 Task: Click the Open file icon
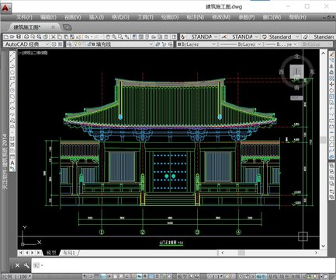(12, 37)
